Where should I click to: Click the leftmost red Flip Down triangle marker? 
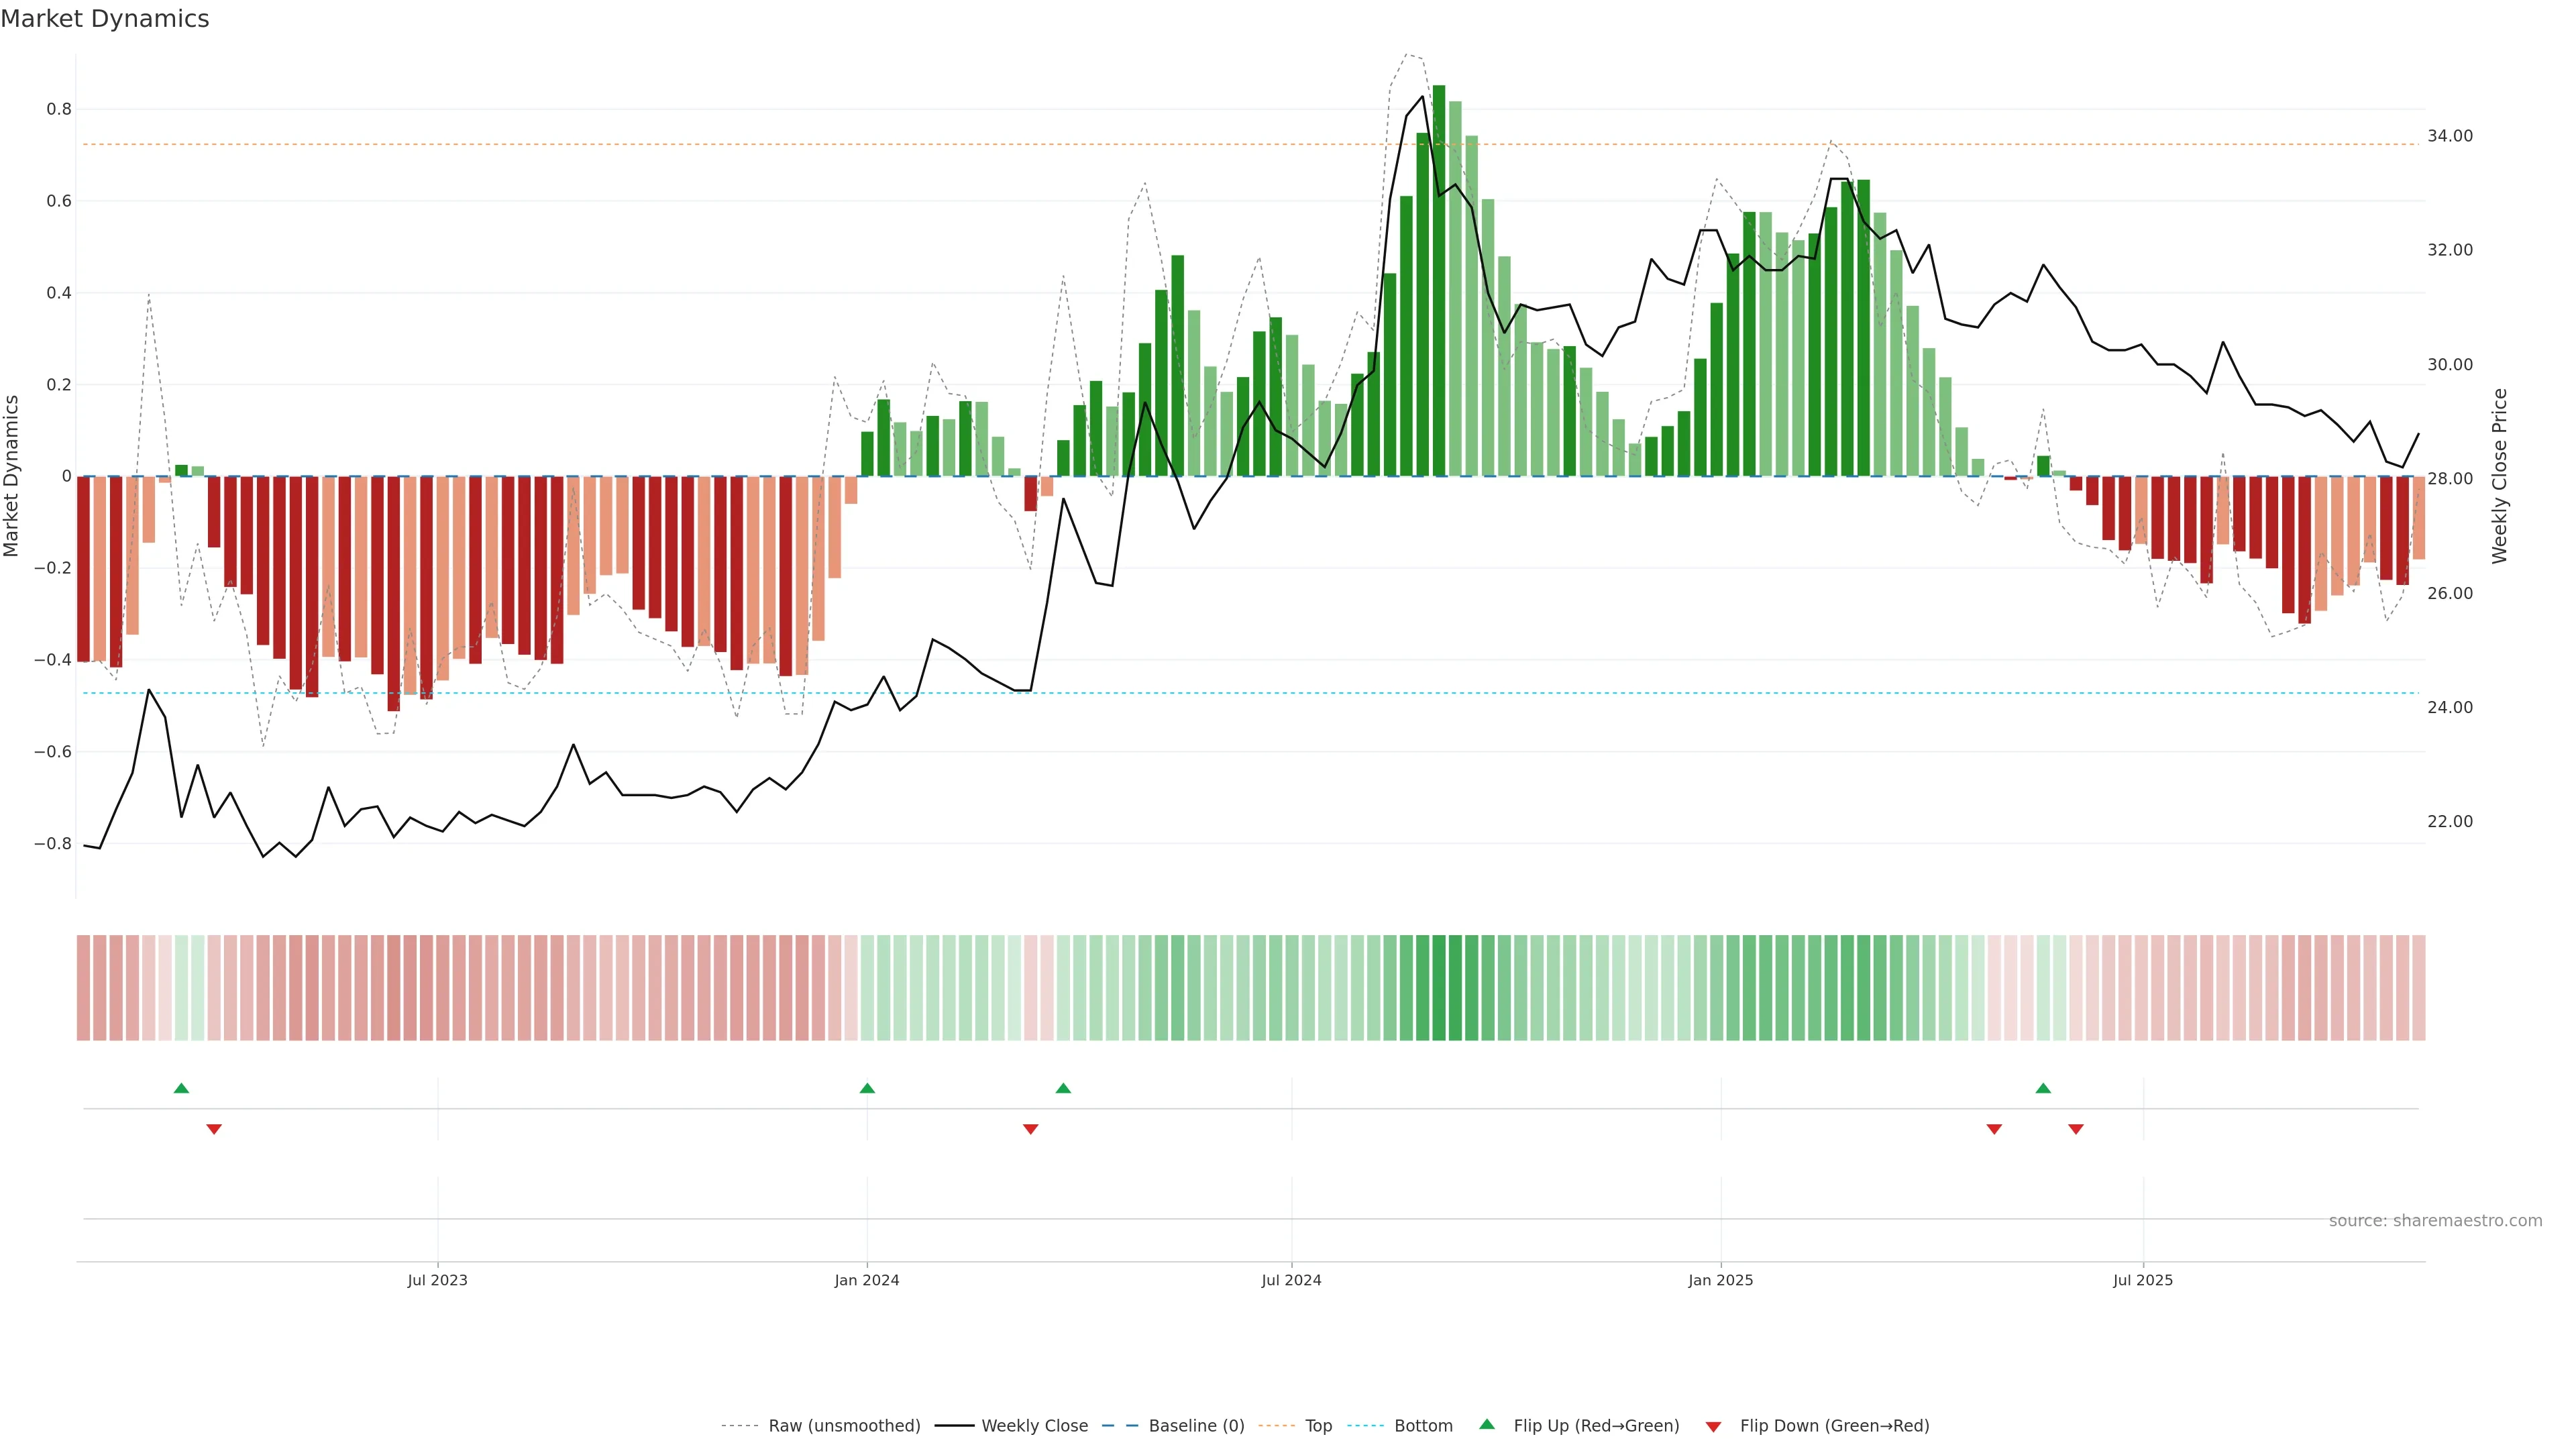coord(214,1129)
